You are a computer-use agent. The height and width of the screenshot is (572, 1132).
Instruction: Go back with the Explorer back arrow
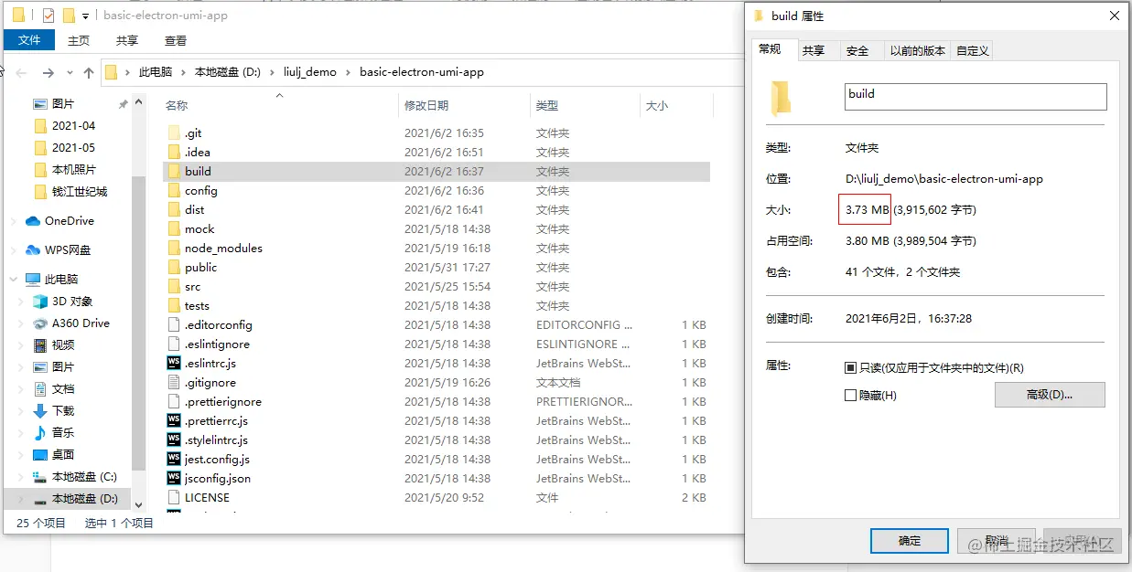(21, 73)
